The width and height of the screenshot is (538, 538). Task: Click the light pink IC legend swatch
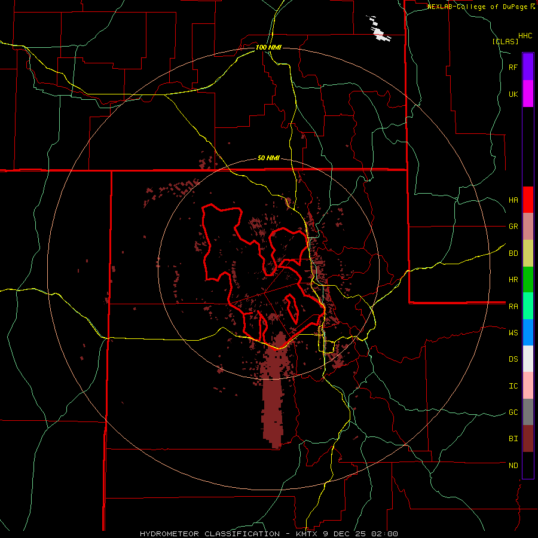(x=528, y=386)
